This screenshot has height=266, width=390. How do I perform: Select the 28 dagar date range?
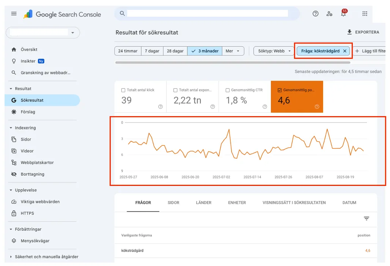pyautogui.click(x=175, y=51)
